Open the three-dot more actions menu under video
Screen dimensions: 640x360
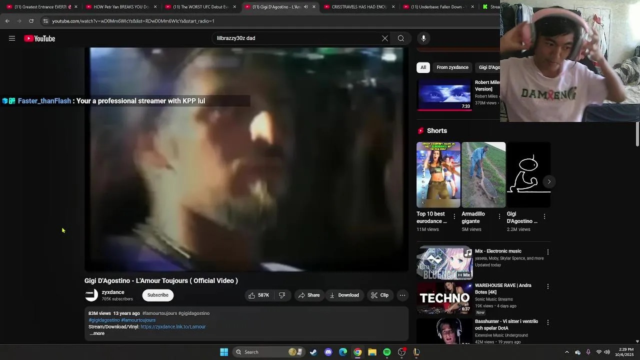click(x=402, y=295)
